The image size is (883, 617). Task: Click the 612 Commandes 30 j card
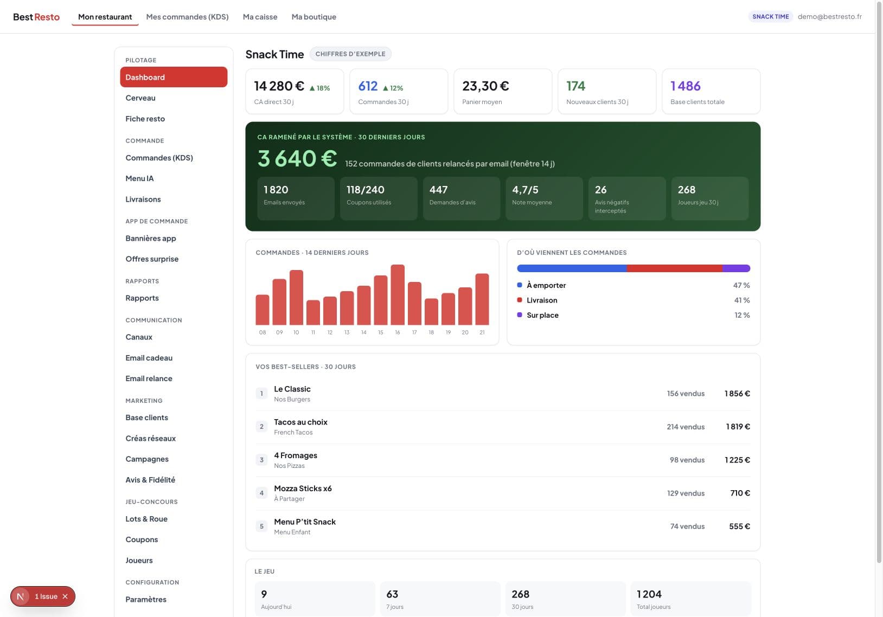coord(399,92)
